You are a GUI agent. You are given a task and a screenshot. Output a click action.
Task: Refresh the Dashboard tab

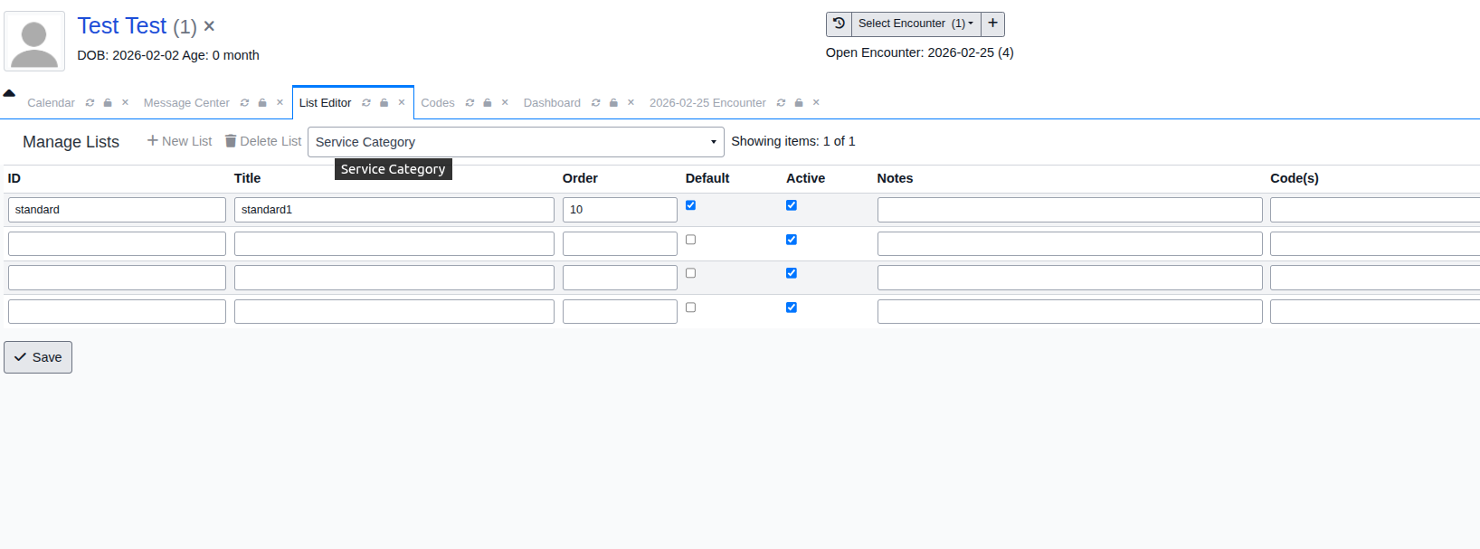point(595,103)
